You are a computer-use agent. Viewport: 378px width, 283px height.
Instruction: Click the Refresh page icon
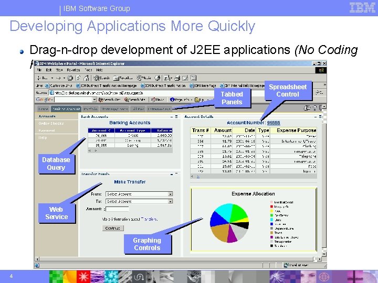(78, 78)
